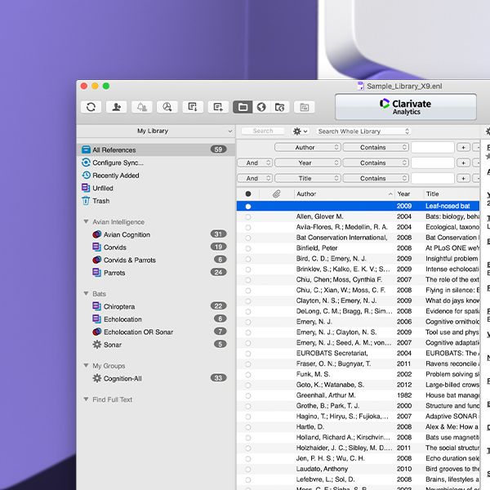Screen dimensions: 490x490
Task: Sort by the paperclip attachment column header
Action: [x=277, y=194]
